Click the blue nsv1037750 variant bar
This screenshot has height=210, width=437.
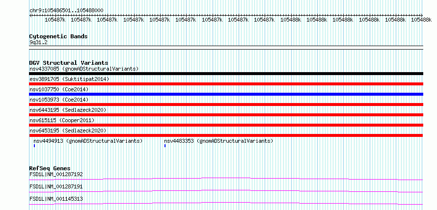(226, 94)
